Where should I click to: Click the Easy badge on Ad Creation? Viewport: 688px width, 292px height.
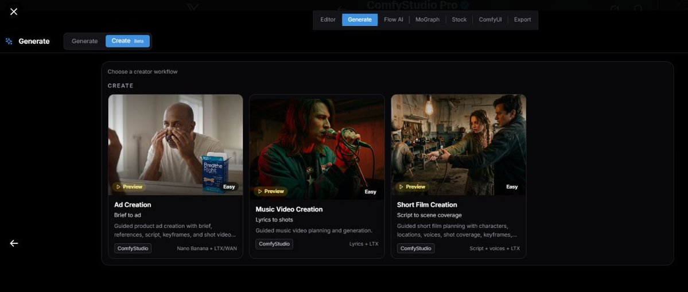tap(229, 187)
